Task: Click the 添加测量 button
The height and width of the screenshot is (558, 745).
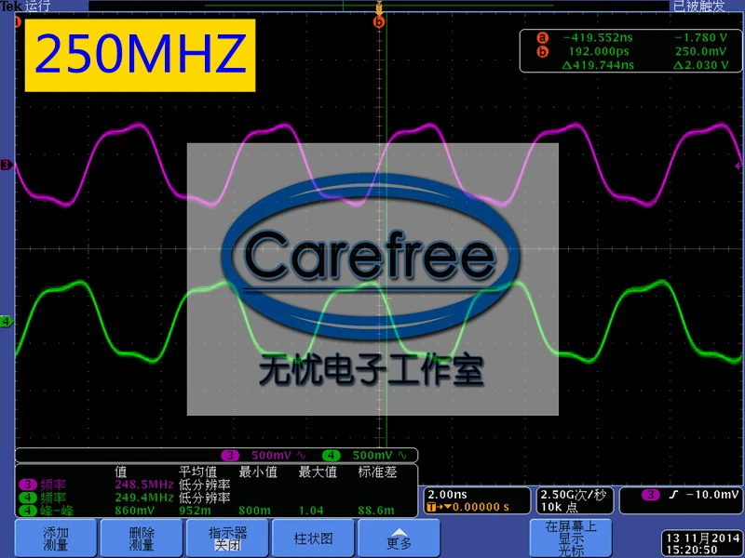Action: click(56, 538)
